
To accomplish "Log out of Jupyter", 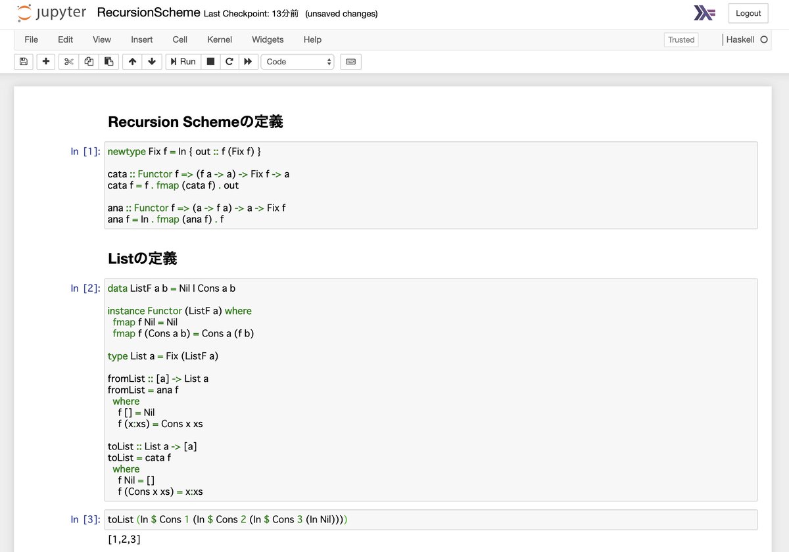I will click(x=748, y=12).
